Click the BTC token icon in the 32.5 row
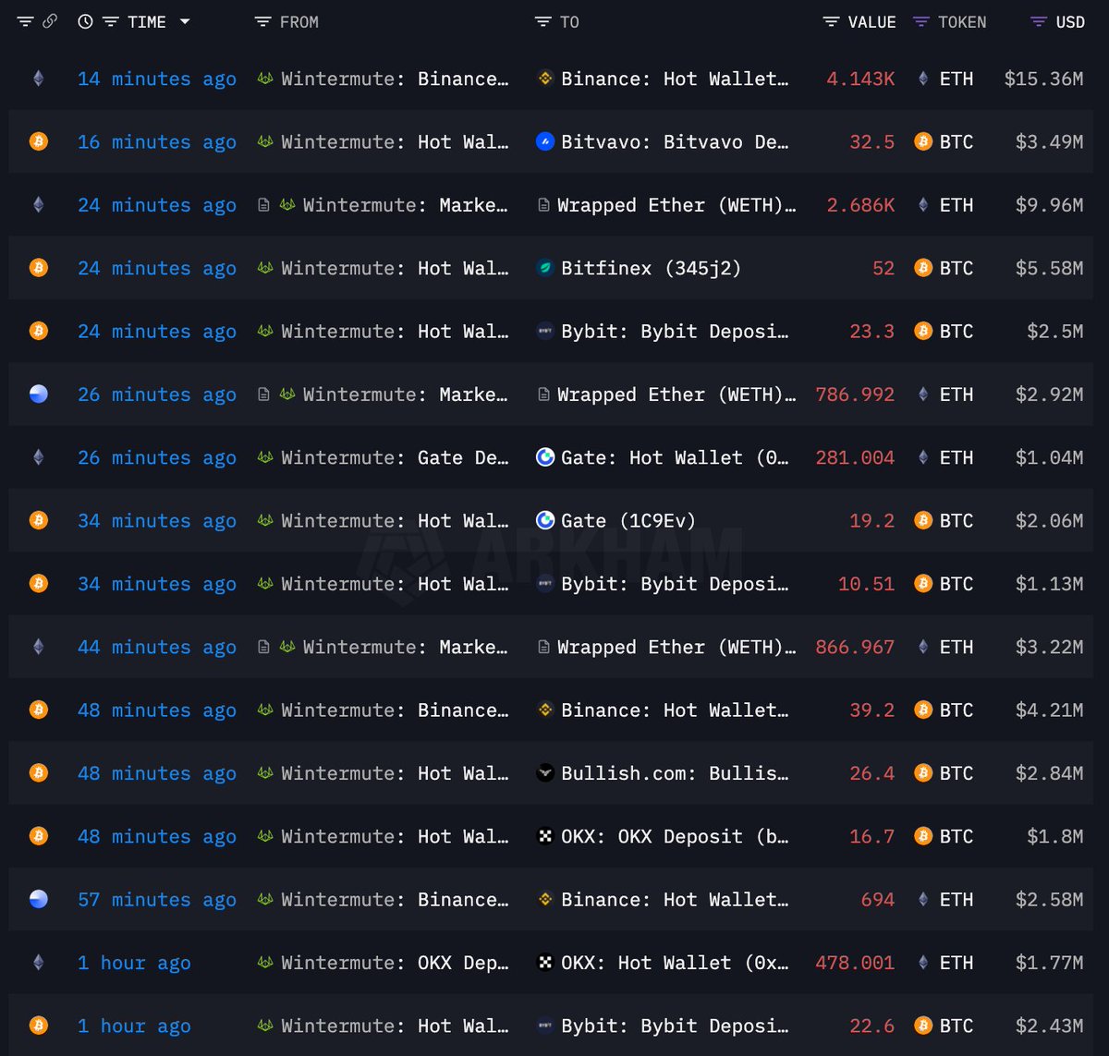This screenshot has width=1109, height=1056. tap(922, 141)
